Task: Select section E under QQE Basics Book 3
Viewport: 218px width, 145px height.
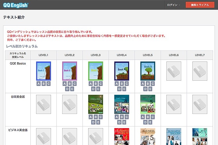Action: (98, 89)
